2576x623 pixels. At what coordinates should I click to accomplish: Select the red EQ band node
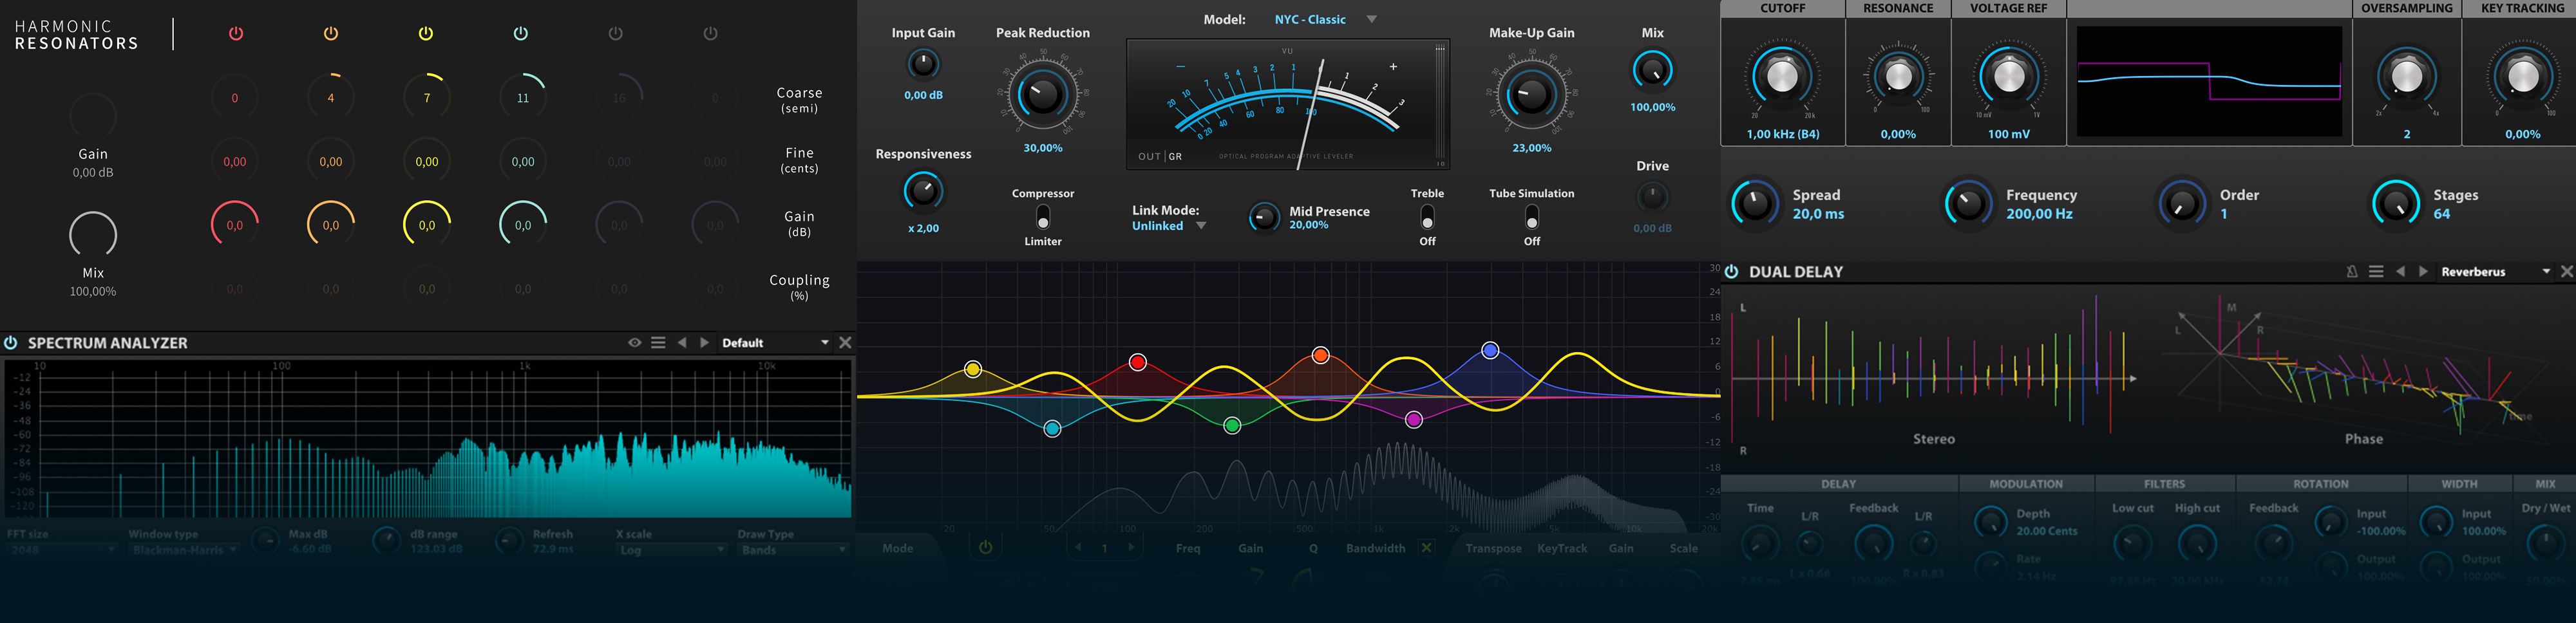pos(1137,362)
